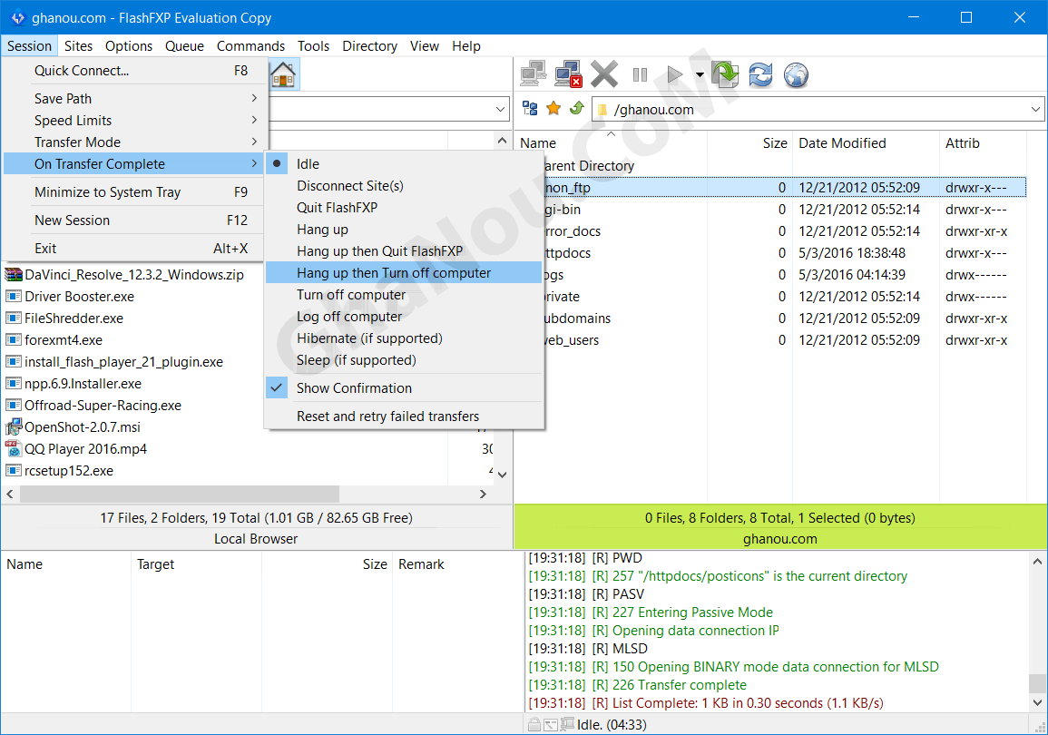Open the Sites menu
The height and width of the screenshot is (735, 1048).
[x=78, y=46]
